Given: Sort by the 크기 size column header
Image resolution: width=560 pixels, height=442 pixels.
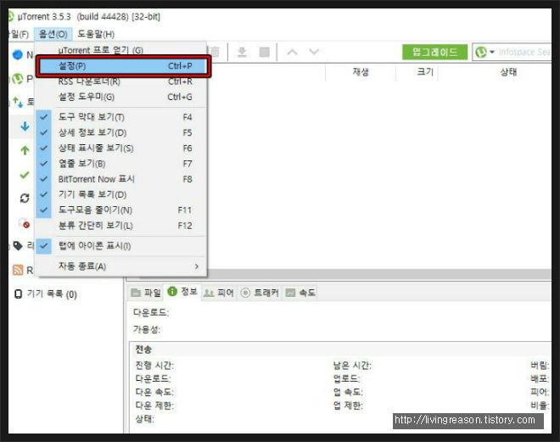Looking at the screenshot, I should pyautogui.click(x=425, y=72).
